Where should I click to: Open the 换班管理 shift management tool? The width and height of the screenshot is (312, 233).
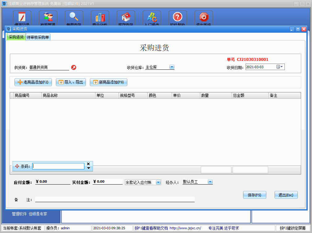(x=47, y=18)
